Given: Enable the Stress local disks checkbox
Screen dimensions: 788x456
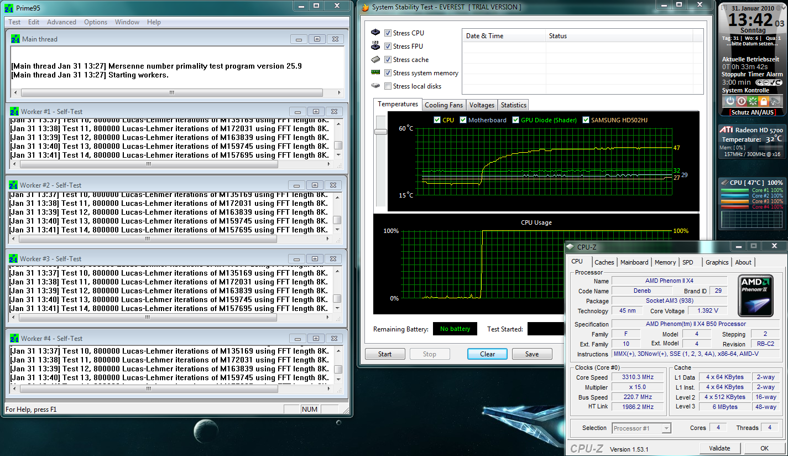Looking at the screenshot, I should (x=388, y=86).
